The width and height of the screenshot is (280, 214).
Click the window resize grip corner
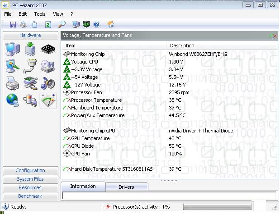[275, 208]
